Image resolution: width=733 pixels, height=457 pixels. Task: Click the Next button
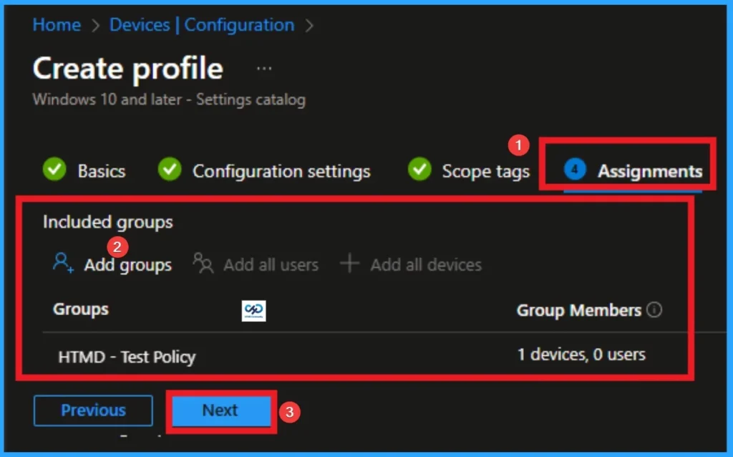pyautogui.click(x=220, y=410)
